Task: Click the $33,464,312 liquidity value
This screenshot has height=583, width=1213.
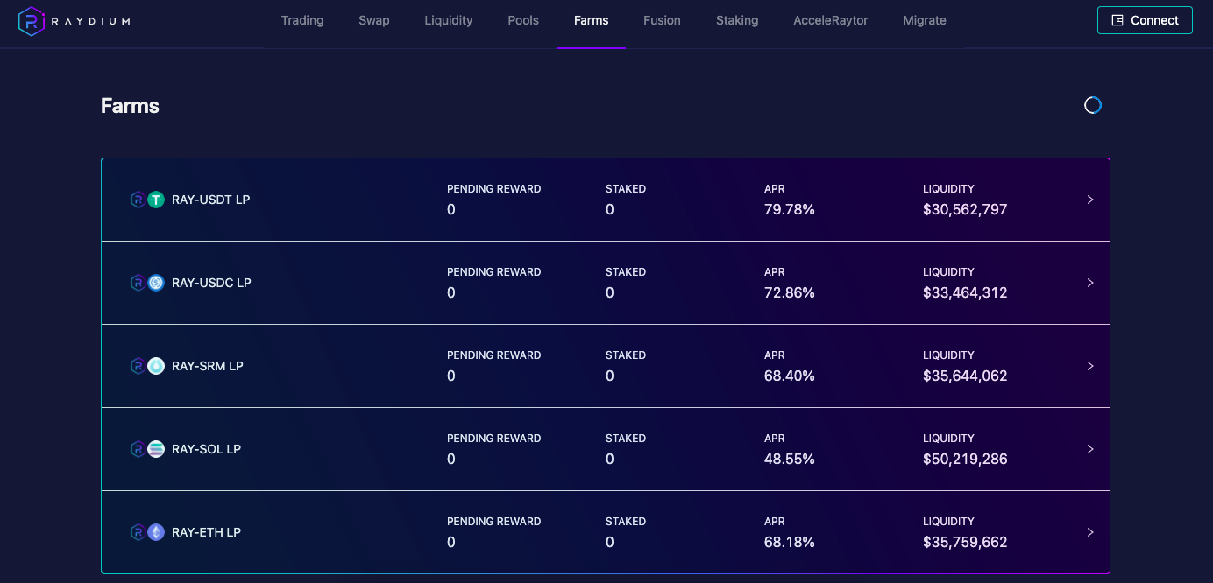Action: 965,293
